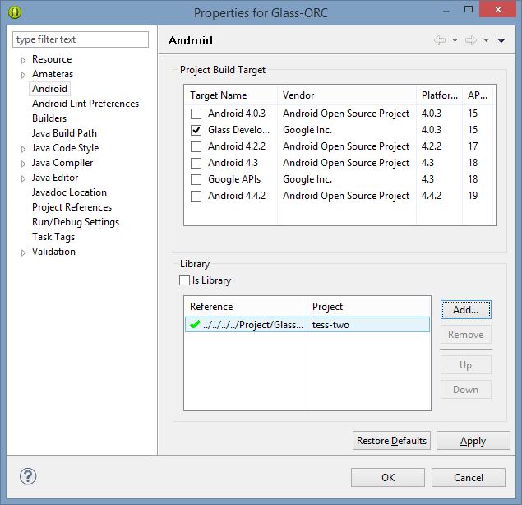Open the Builders properties page
Screen dimensions: 522x505
pyautogui.click(x=49, y=118)
